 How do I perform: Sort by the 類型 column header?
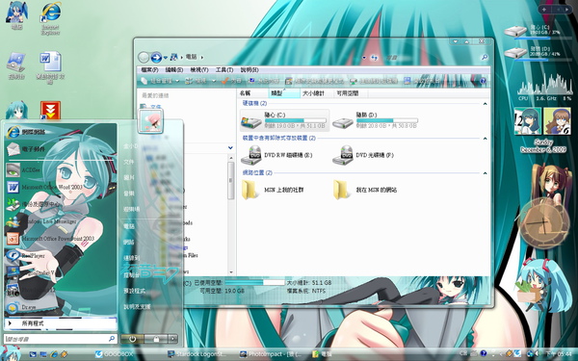[284, 93]
